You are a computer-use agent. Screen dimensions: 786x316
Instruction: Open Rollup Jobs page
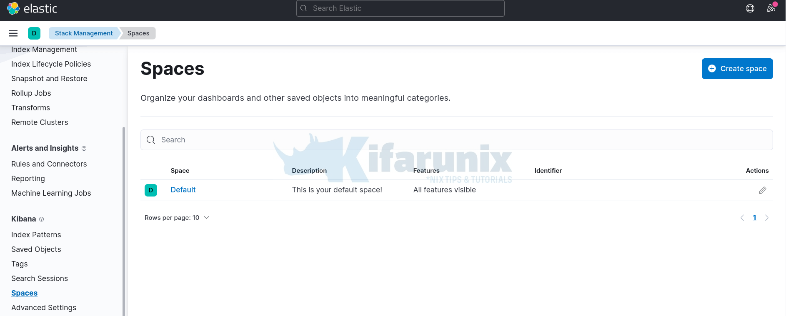(31, 93)
